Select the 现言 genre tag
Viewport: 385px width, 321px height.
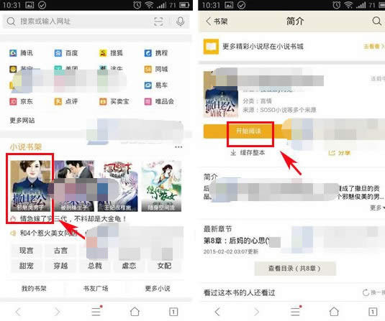click(27, 251)
